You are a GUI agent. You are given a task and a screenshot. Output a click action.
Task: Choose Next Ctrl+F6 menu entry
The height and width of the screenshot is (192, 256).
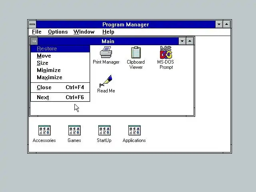click(x=60, y=97)
